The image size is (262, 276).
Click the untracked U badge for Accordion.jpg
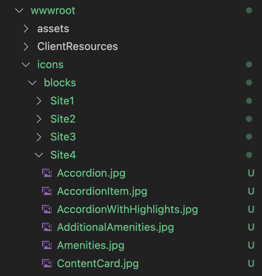(251, 173)
